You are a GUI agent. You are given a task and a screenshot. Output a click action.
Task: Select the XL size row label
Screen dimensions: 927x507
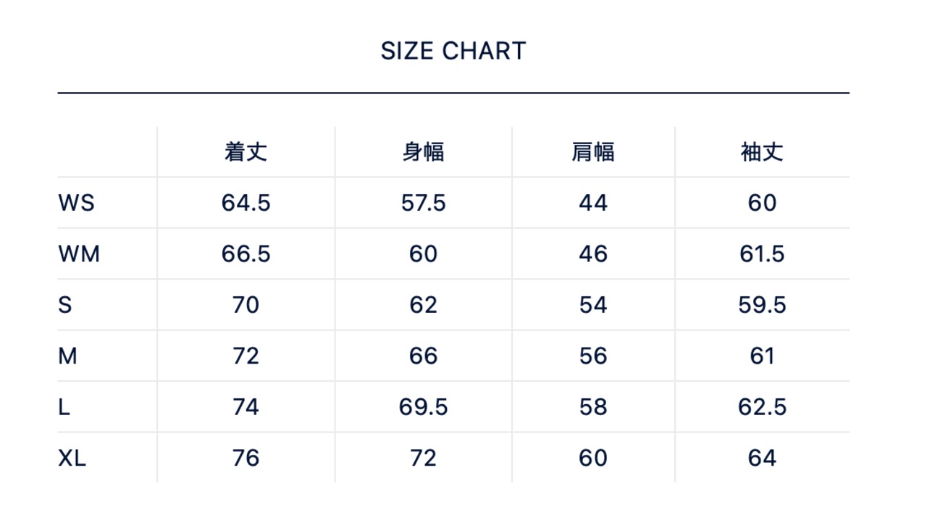[x=72, y=458]
